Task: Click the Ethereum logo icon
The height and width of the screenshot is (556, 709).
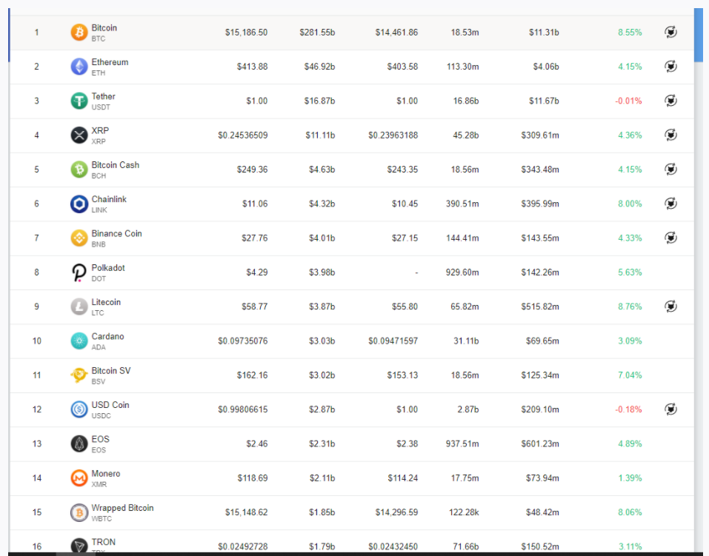Action: click(79, 67)
